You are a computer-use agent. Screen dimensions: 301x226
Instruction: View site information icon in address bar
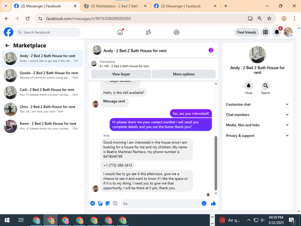[x=40, y=19]
